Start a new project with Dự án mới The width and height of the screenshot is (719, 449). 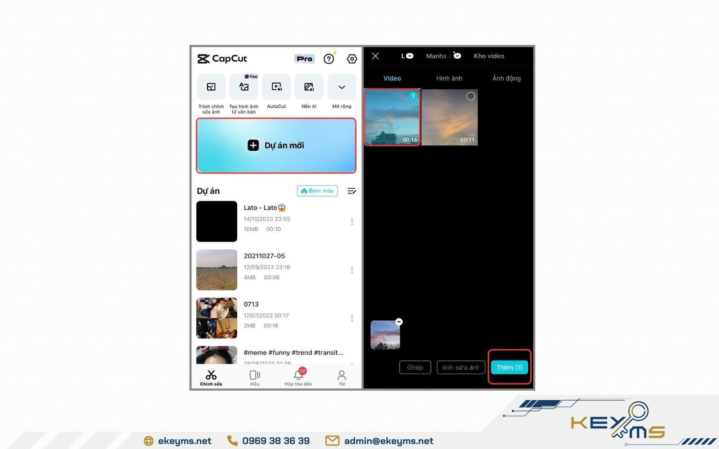[x=276, y=145]
